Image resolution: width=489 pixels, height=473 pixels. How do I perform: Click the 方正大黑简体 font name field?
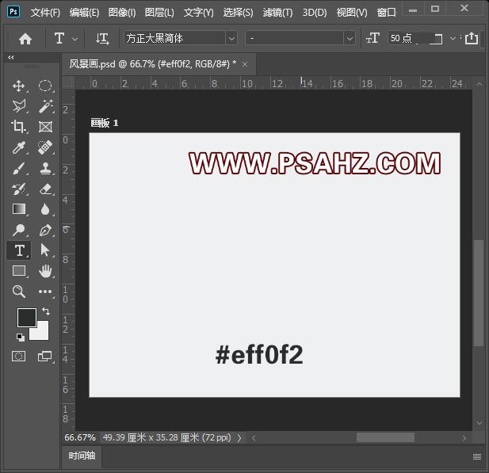pos(174,39)
